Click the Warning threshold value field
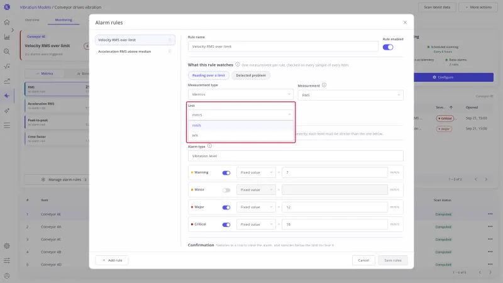 (334, 172)
